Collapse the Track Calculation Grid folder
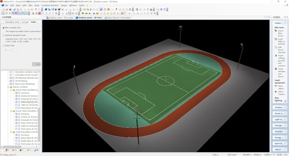 tap(11, 132)
